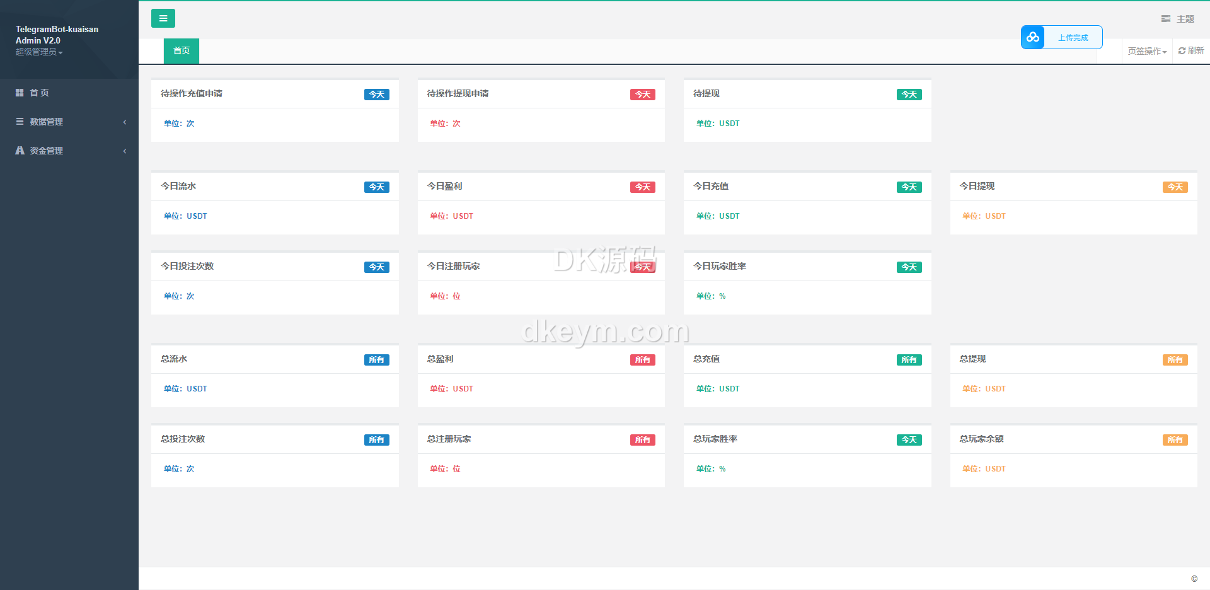This screenshot has height=590, width=1210.
Task: Go to 首页 in the sidebar menu
Action: pos(39,93)
